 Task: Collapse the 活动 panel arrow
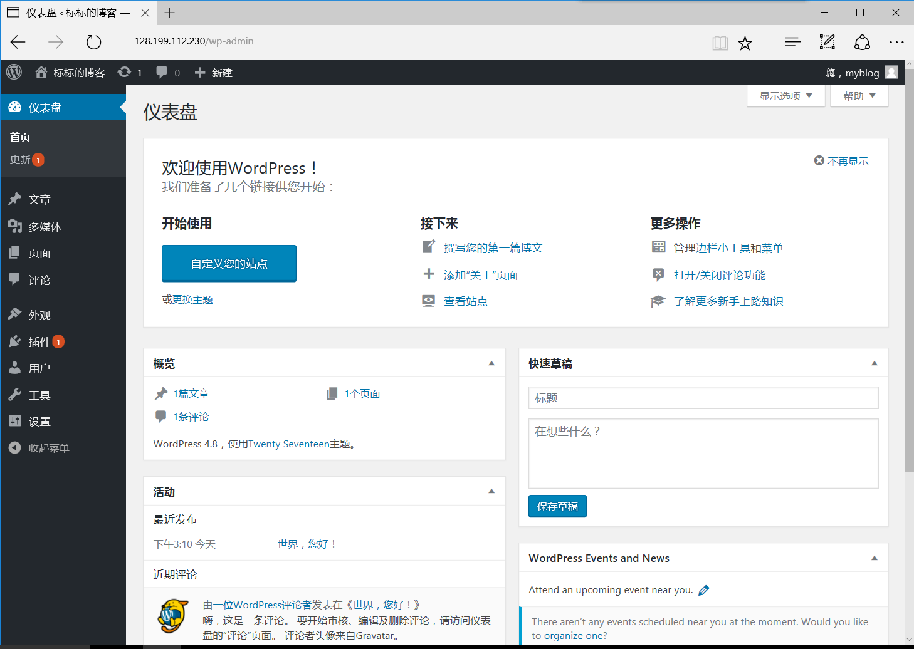491,492
